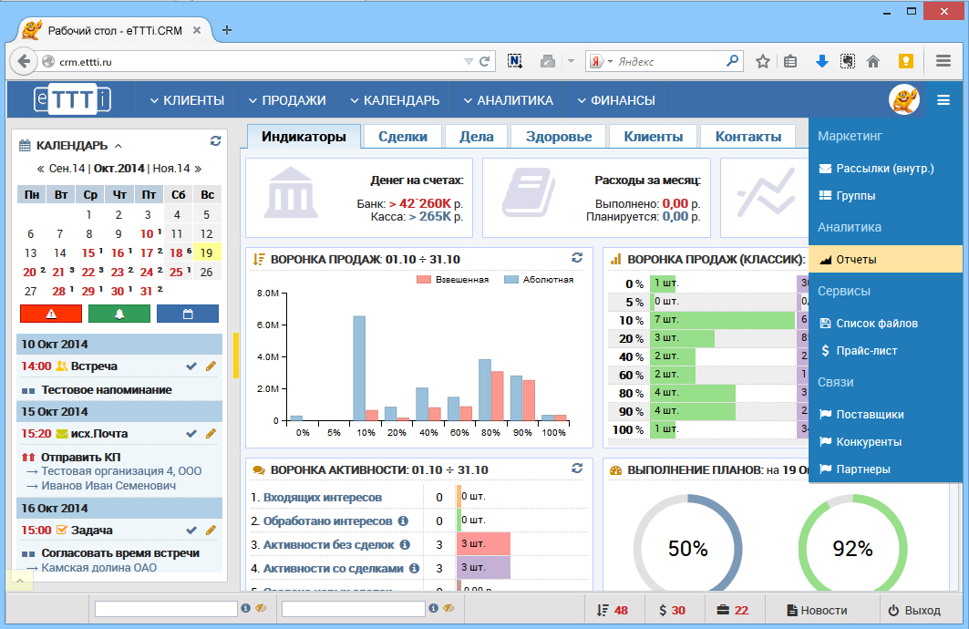Toggle Абсолютная series in chart legend
This screenshot has width=969, height=629.
pos(539,279)
